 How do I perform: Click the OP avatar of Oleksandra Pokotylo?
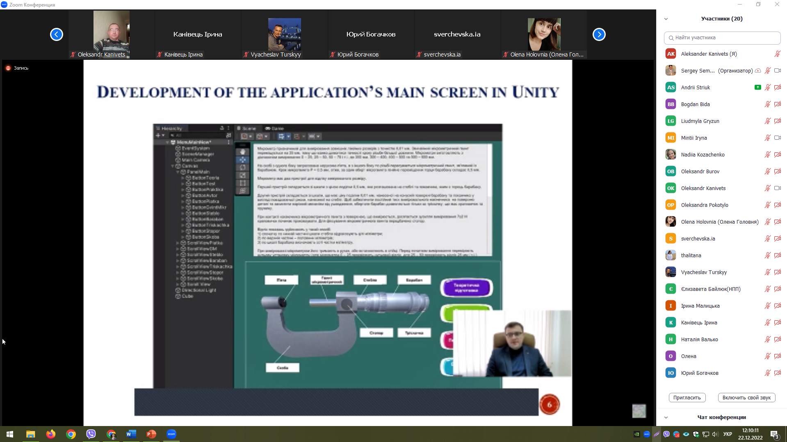pos(671,205)
